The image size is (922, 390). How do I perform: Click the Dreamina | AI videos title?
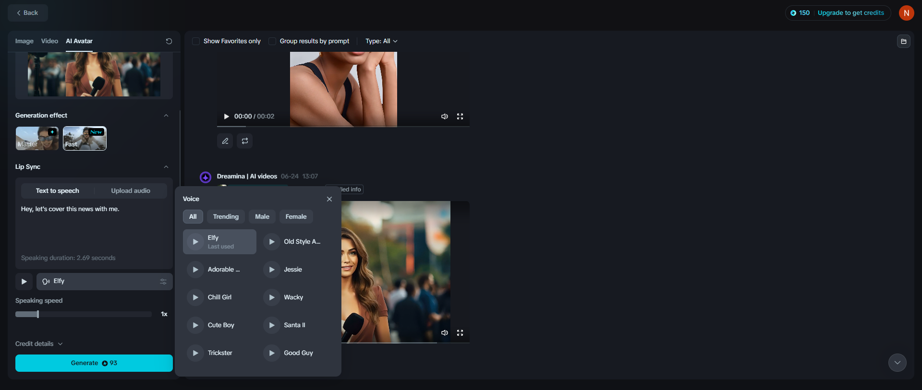[x=247, y=177]
